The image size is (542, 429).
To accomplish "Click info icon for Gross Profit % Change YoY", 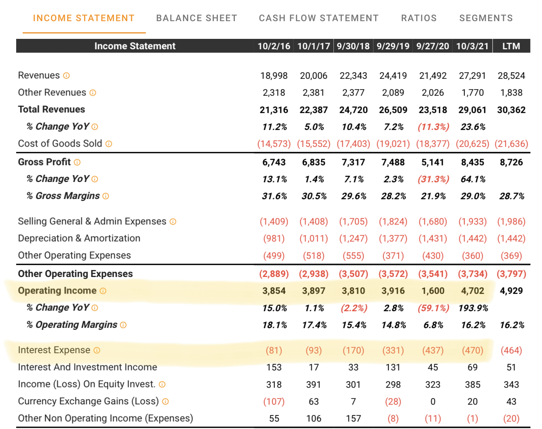I will 95,179.
